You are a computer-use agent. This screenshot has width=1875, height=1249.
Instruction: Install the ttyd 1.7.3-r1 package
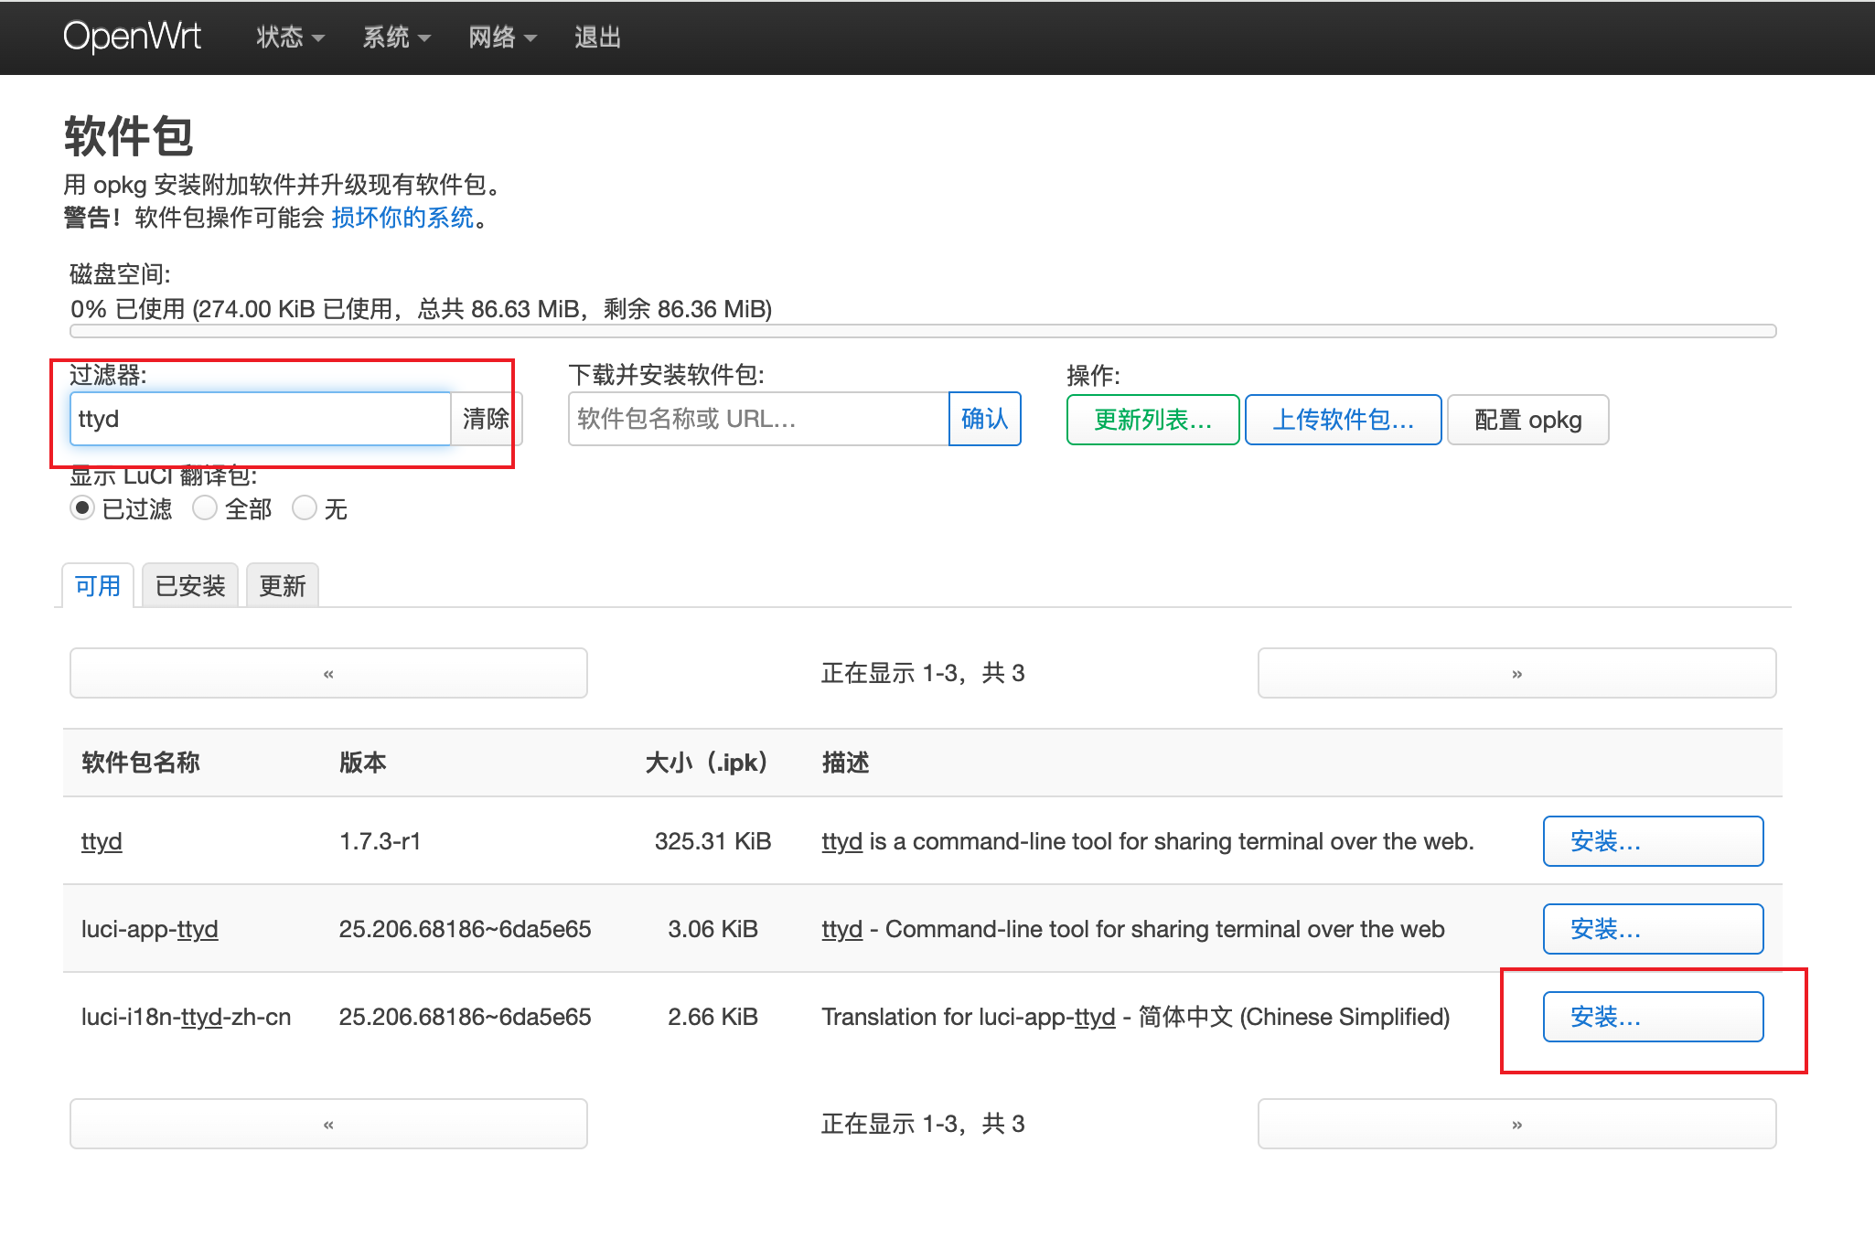1653,841
